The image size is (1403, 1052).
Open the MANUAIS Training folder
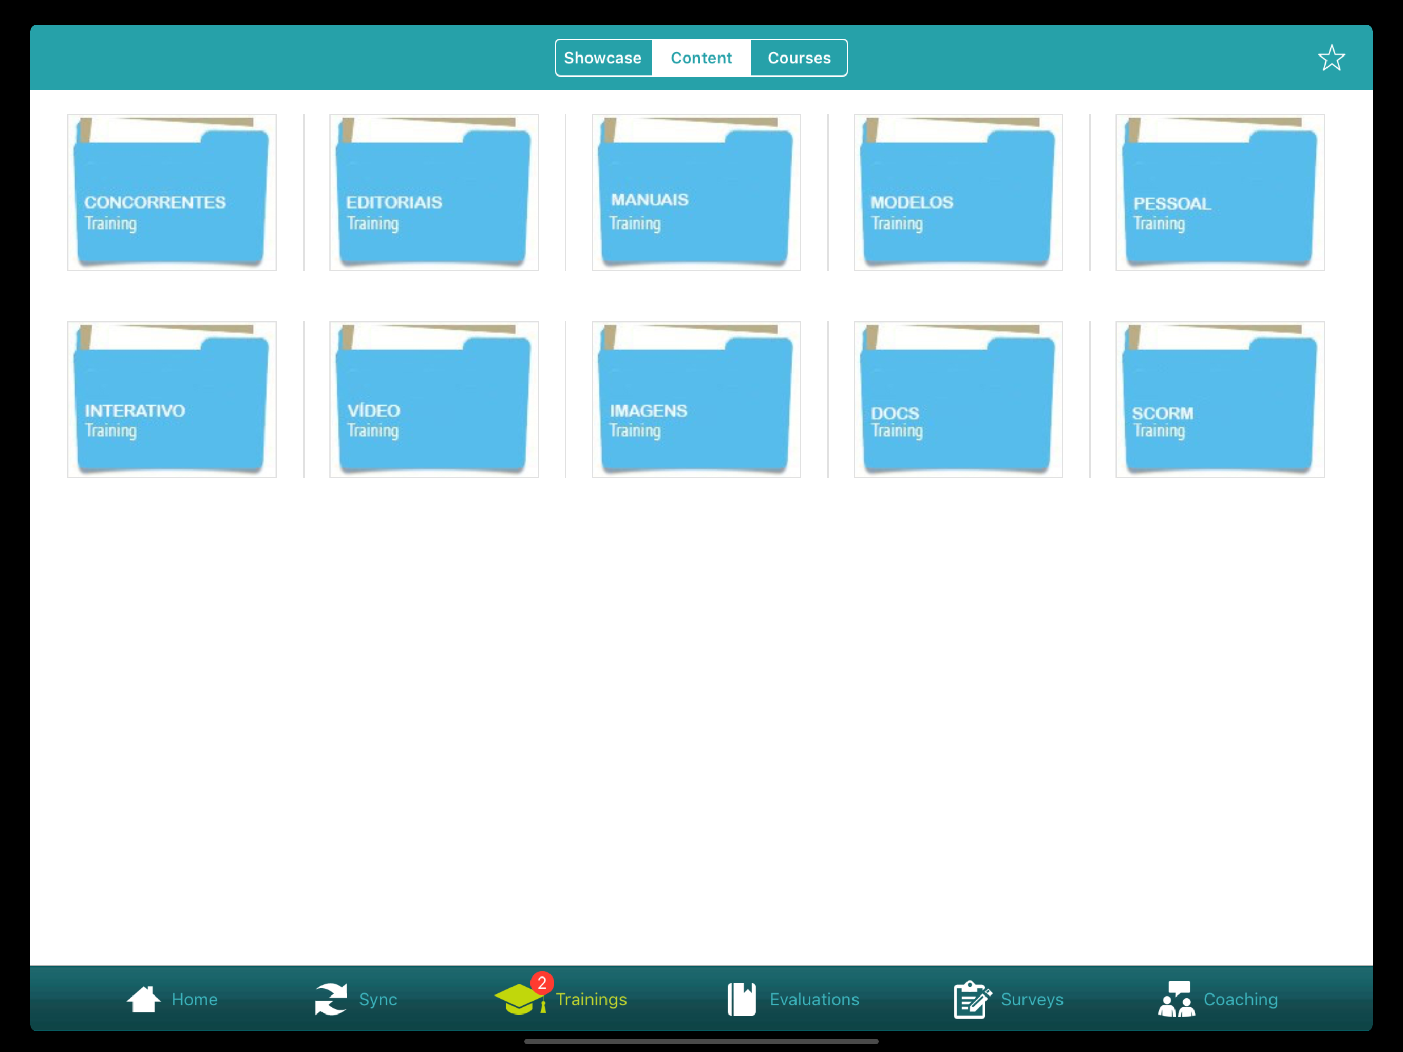tap(696, 192)
